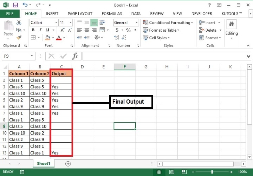The height and width of the screenshot is (176, 253).
Task: Zoom in with the plus button
Action: [x=231, y=172]
